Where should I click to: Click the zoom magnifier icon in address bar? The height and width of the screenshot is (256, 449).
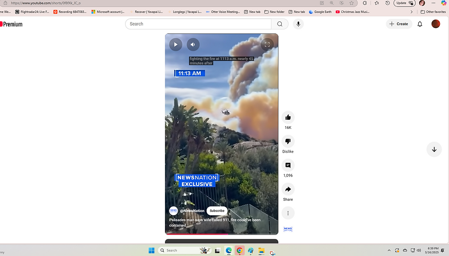click(332, 3)
